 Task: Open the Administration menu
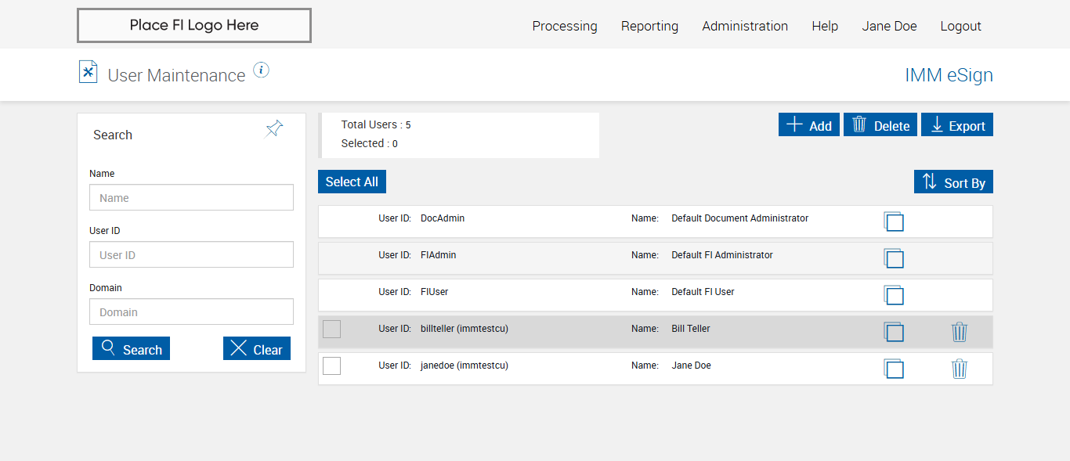(745, 26)
